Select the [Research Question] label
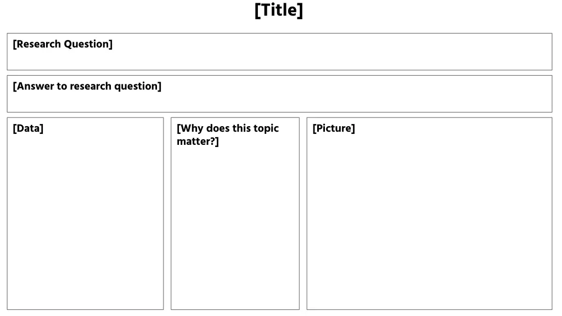562x316 pixels. [63, 44]
